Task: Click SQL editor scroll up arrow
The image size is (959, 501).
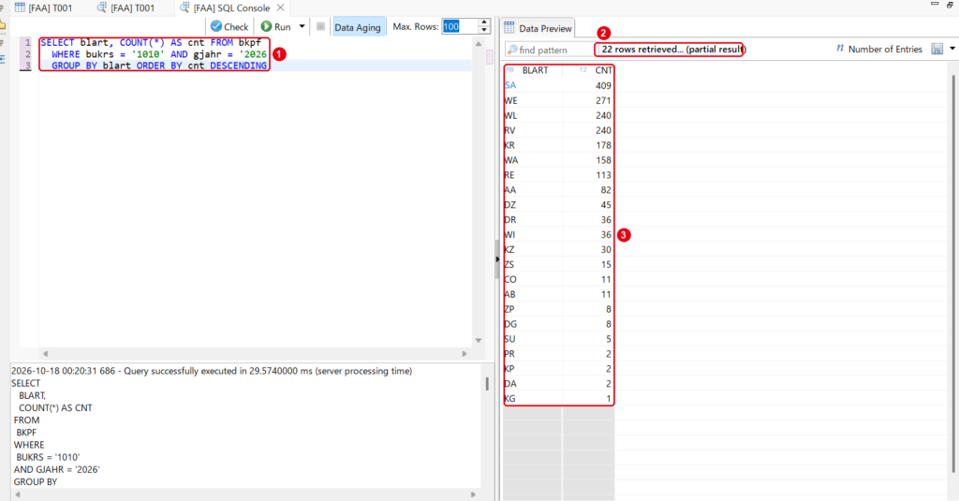Action: 479,44
